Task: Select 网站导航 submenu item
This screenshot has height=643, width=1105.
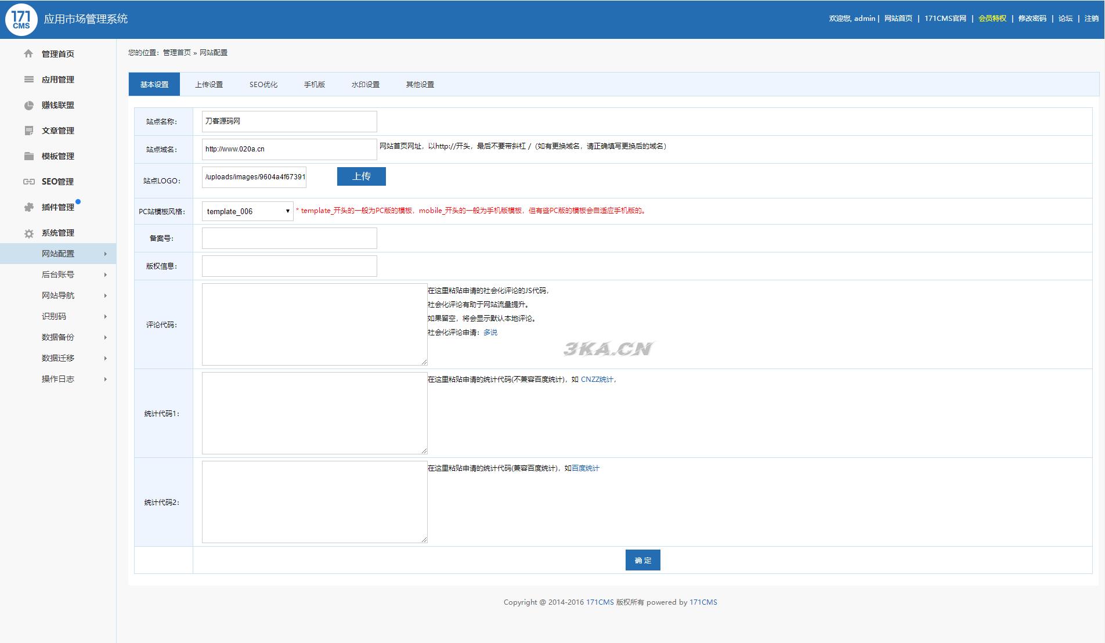Action: click(58, 295)
